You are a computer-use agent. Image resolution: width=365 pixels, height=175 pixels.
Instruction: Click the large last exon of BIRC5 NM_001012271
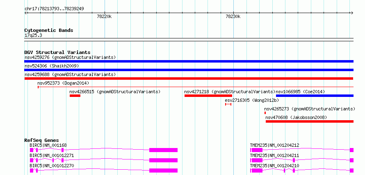163,160
